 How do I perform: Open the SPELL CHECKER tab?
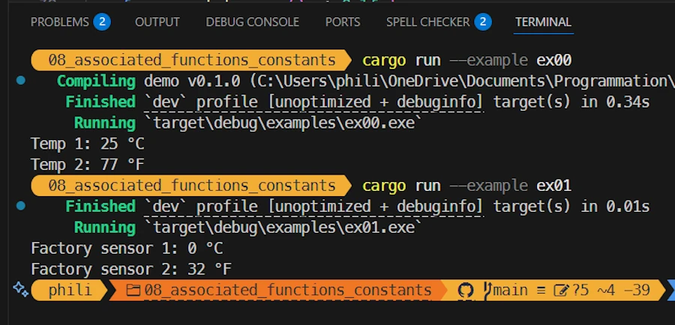coord(428,22)
